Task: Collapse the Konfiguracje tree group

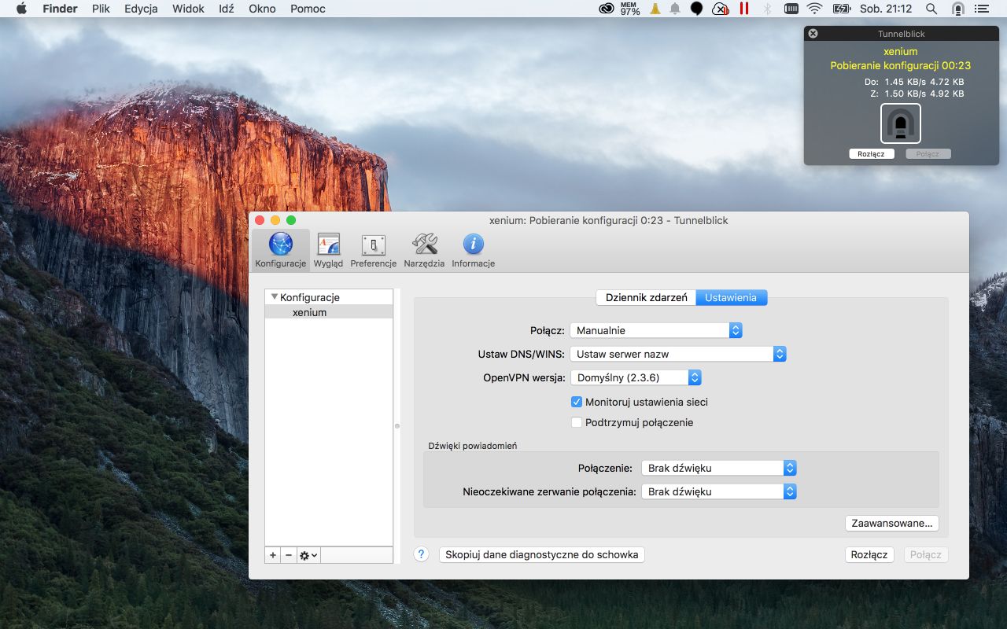Action: 274,297
